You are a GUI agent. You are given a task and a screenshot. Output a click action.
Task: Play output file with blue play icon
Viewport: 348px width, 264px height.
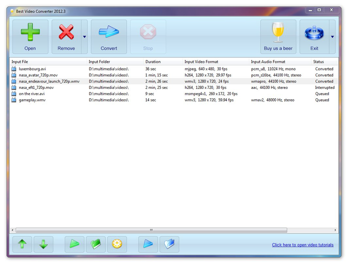pyautogui.click(x=148, y=244)
